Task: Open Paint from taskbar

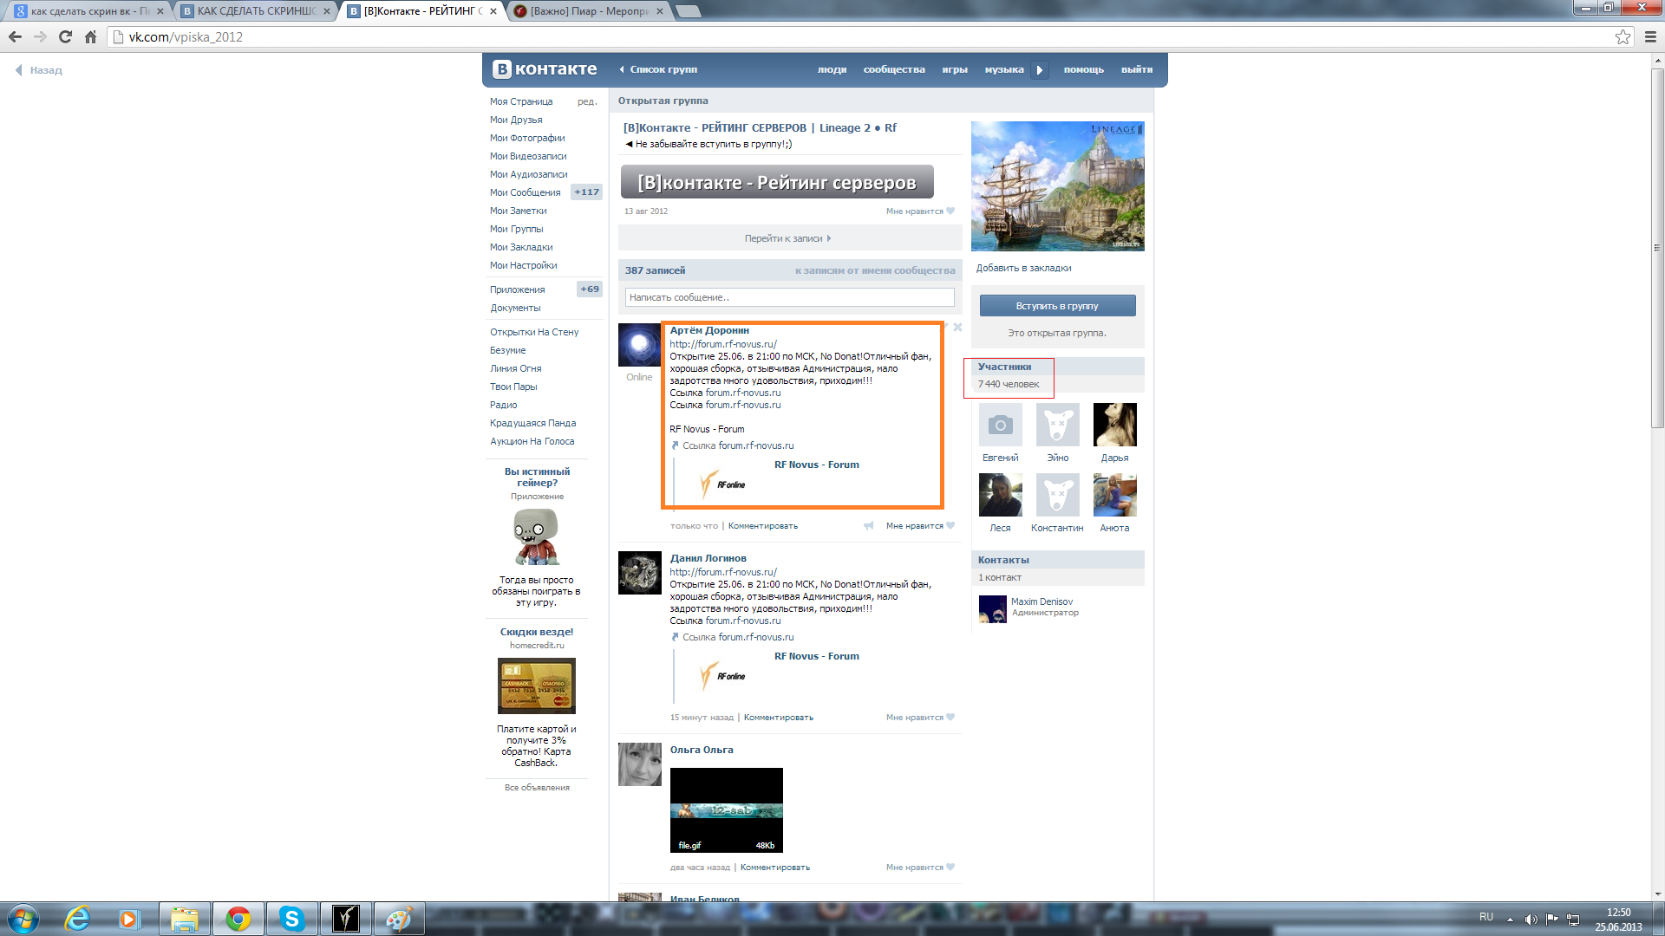Action: (399, 919)
